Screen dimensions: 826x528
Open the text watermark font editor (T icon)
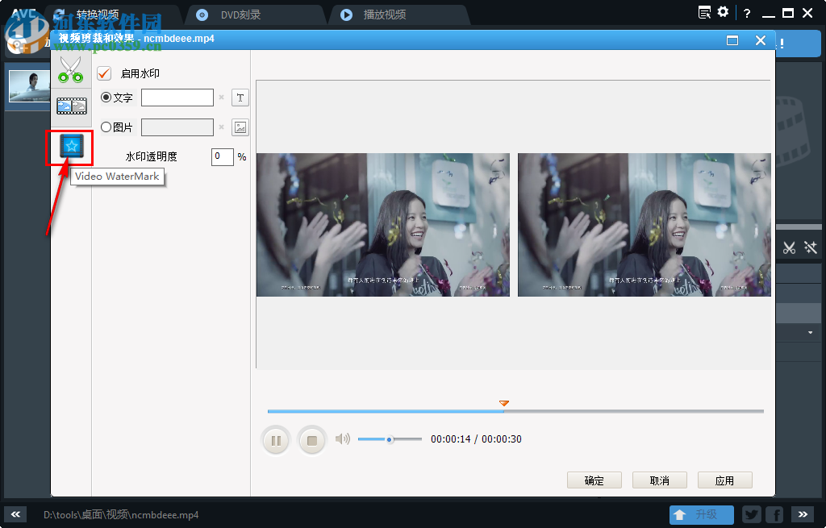pyautogui.click(x=240, y=97)
